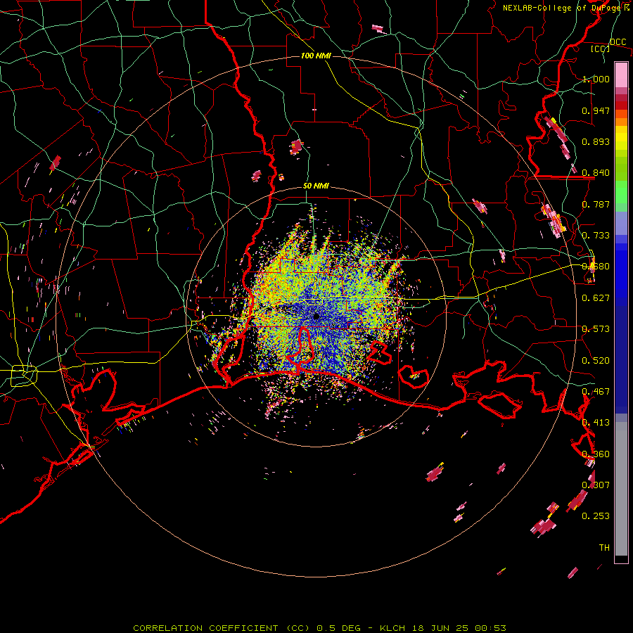Click the TH threshold label on the scale
Screen dimensions: 633x633
(x=604, y=548)
